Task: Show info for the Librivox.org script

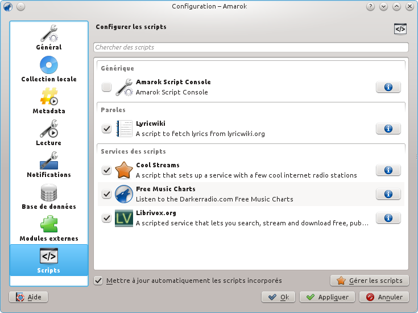Action: click(x=388, y=218)
